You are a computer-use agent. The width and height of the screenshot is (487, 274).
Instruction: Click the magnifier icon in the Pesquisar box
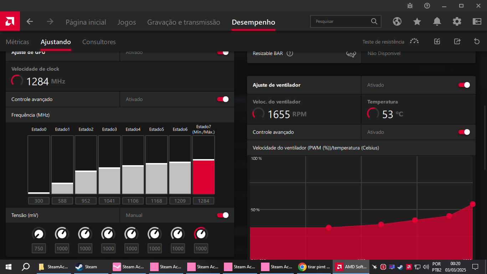click(x=374, y=21)
